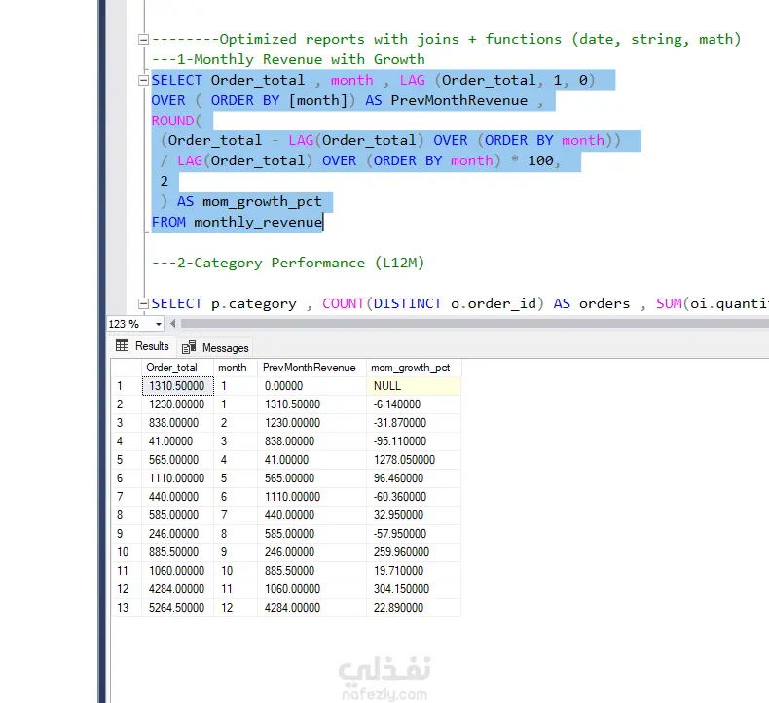Screen dimensions: 769x703
Task: Select the 5264.50000 Order_total cell
Action: click(x=177, y=608)
